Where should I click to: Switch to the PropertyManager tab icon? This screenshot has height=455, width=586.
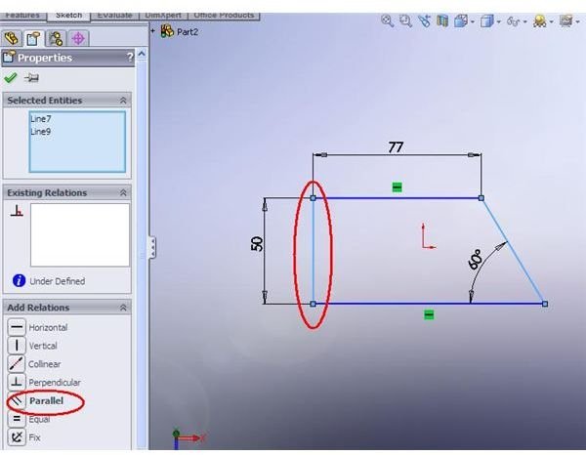[33, 38]
